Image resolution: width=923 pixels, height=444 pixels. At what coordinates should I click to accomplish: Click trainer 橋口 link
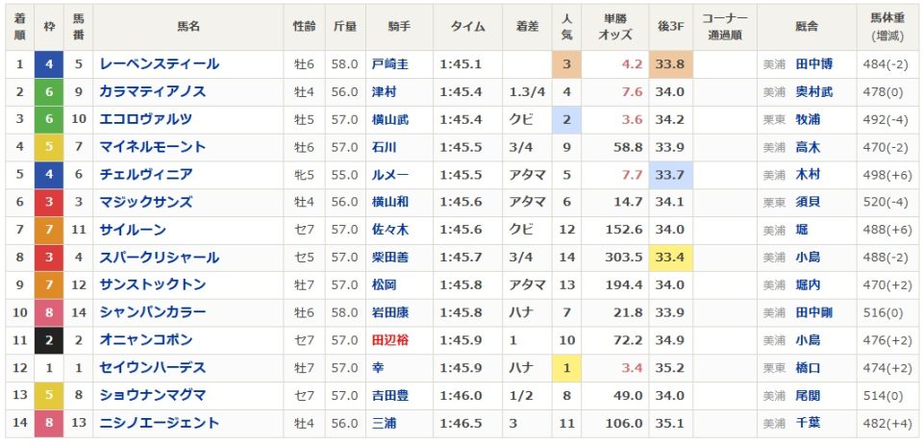[807, 368]
